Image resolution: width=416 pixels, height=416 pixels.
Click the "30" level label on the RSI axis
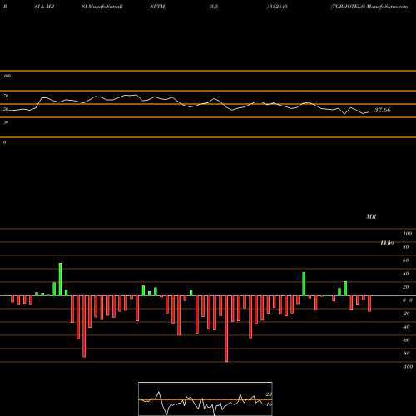(x=6, y=122)
